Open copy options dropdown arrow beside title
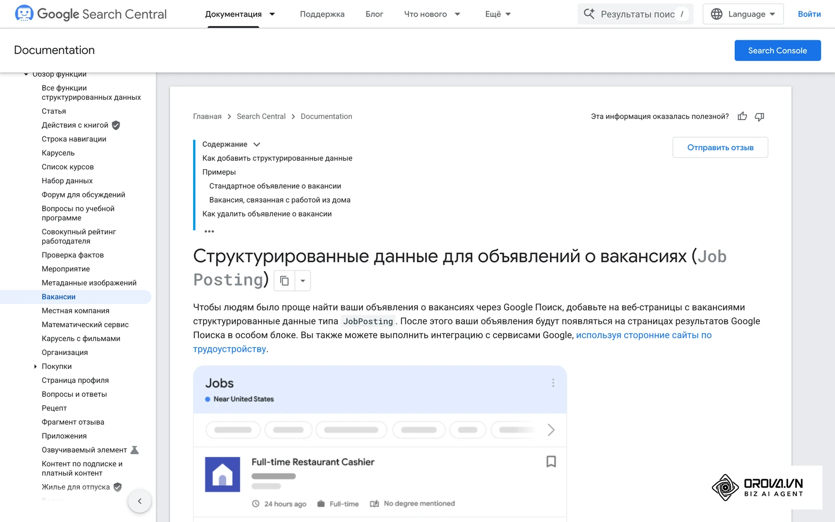 click(303, 281)
